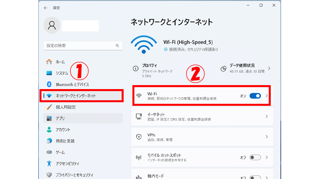Open the VPN settings row
Image resolution: width=319 pixels, height=179 pixels.
(x=202, y=137)
